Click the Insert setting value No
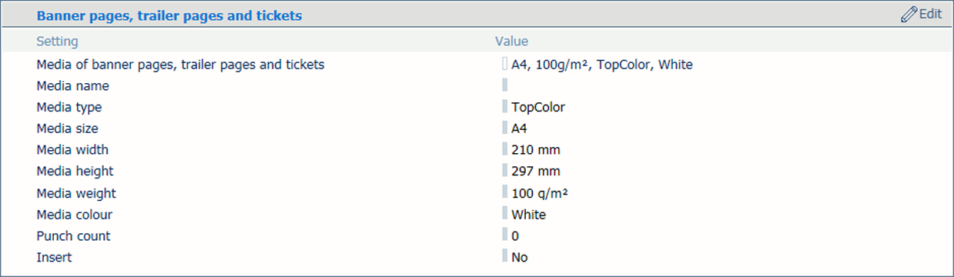Screen dimensions: 954x277 tap(520, 258)
